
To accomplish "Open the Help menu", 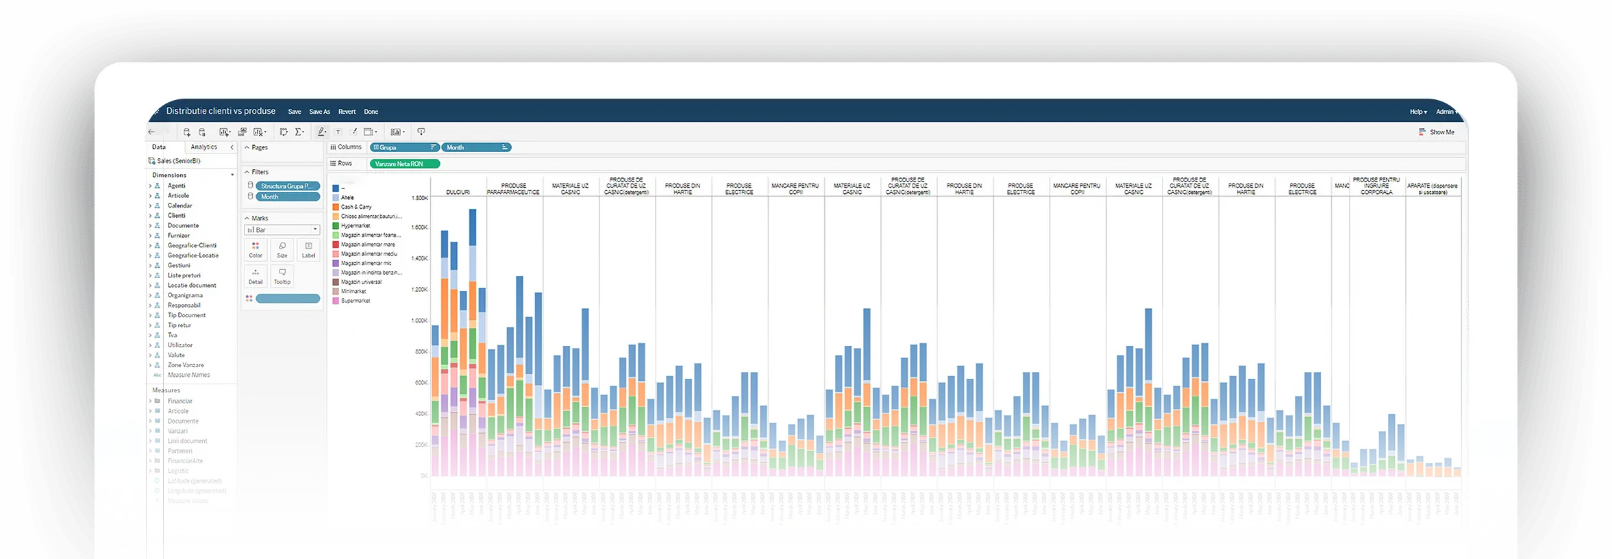I will click(x=1418, y=112).
